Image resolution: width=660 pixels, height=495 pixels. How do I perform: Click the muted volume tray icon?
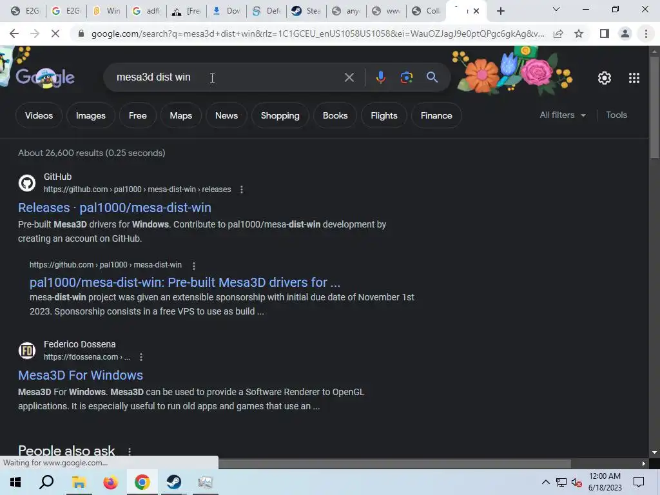pos(577,482)
